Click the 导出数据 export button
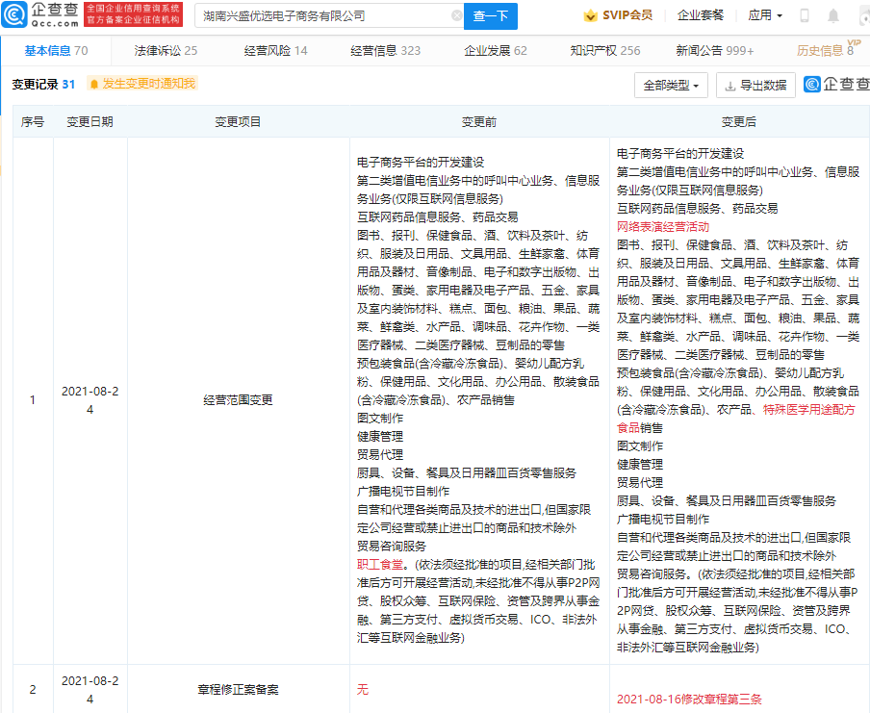This screenshot has height=713, width=870. [x=755, y=86]
